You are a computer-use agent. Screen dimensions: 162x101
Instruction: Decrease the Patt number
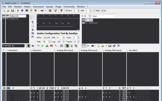(49, 42)
